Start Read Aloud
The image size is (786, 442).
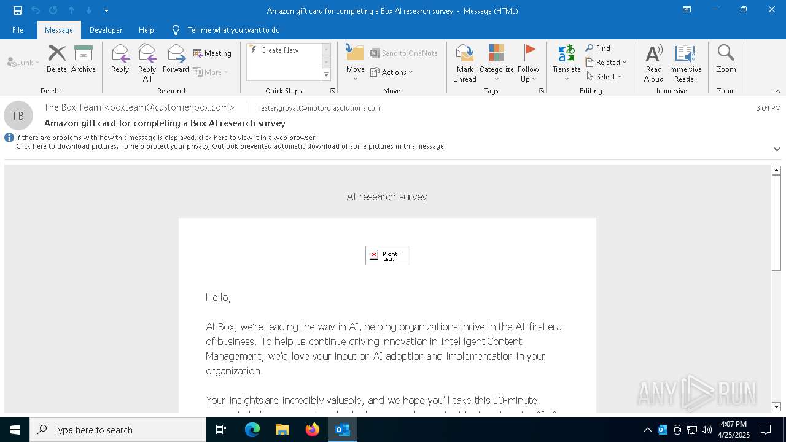click(654, 63)
